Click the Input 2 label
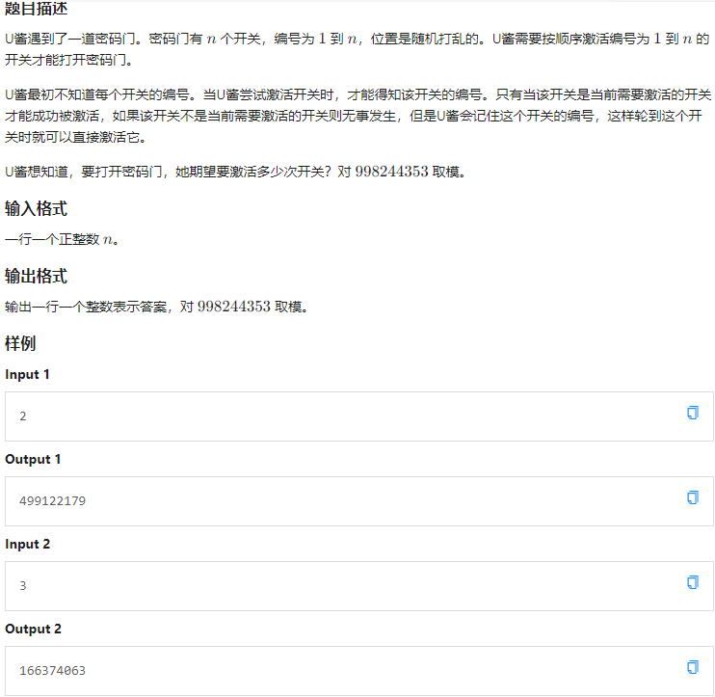The height and width of the screenshot is (697, 715). 28,544
